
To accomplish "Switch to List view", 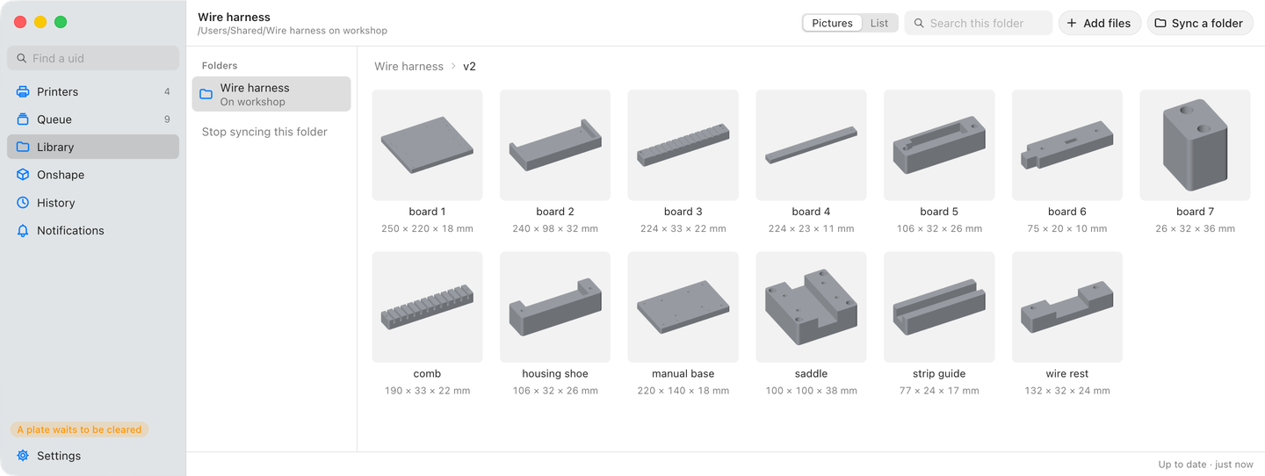I will (x=879, y=23).
